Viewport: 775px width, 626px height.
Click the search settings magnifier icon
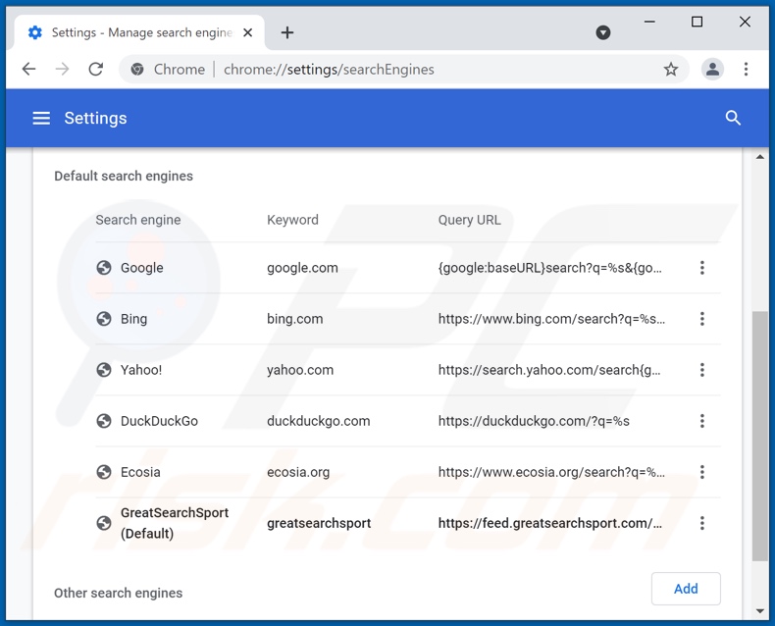[x=733, y=118]
